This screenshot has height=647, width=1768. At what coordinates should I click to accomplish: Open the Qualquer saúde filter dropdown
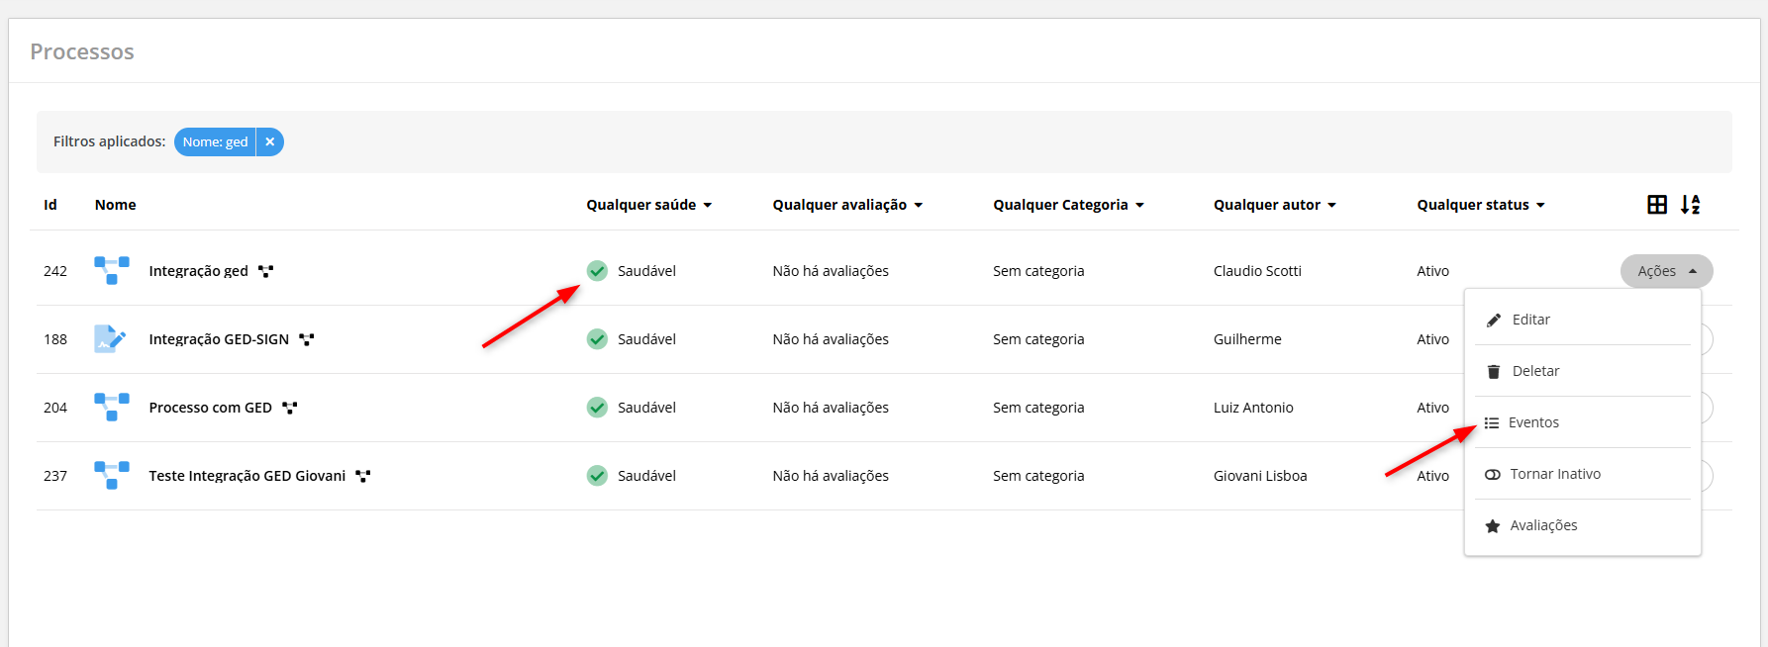(648, 205)
